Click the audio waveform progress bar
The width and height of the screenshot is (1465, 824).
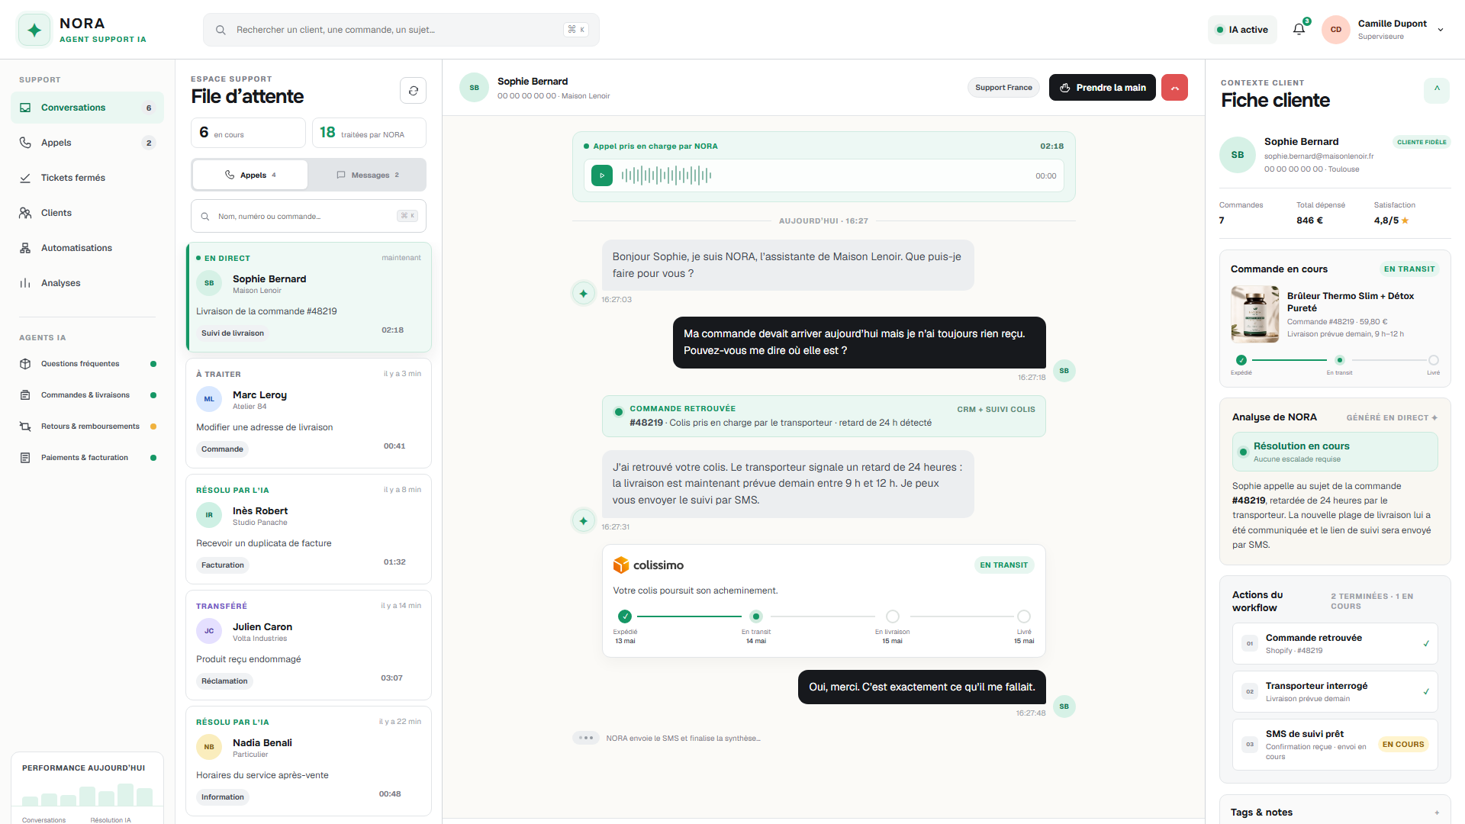tap(667, 175)
